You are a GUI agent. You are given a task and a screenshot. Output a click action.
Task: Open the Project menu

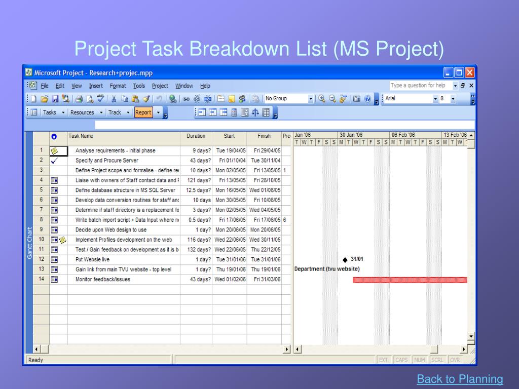[x=160, y=86]
